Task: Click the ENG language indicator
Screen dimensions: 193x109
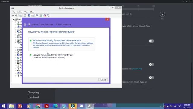Action: [179, 106]
